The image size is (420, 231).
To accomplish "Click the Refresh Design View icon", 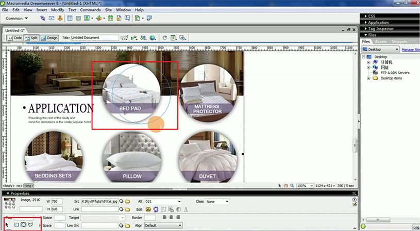I will [164, 38].
